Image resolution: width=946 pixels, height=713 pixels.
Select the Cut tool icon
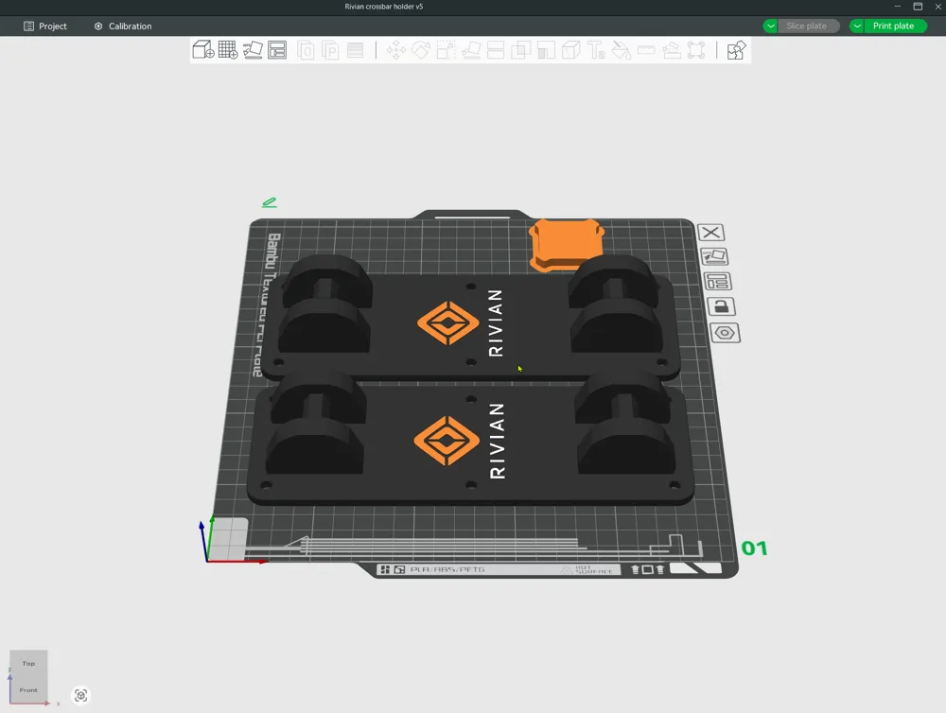tap(496, 50)
